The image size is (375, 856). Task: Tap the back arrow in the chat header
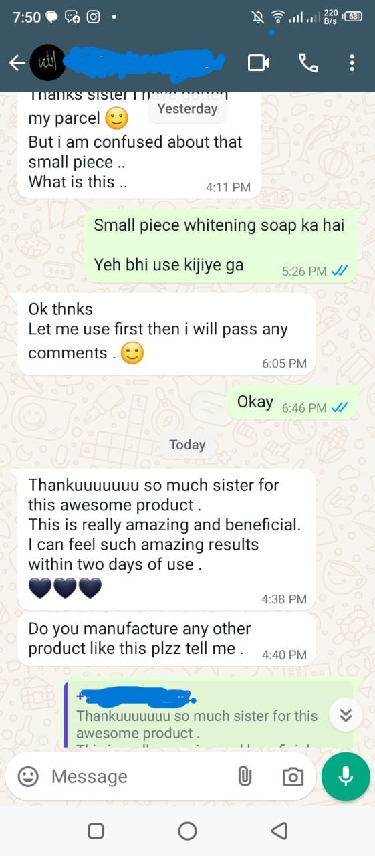point(17,63)
